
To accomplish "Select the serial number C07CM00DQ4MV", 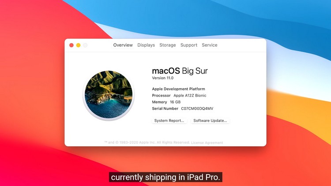I will [x=197, y=108].
